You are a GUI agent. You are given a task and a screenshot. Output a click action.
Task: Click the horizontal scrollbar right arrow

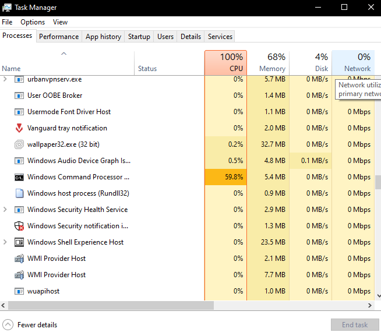[x=369, y=305]
